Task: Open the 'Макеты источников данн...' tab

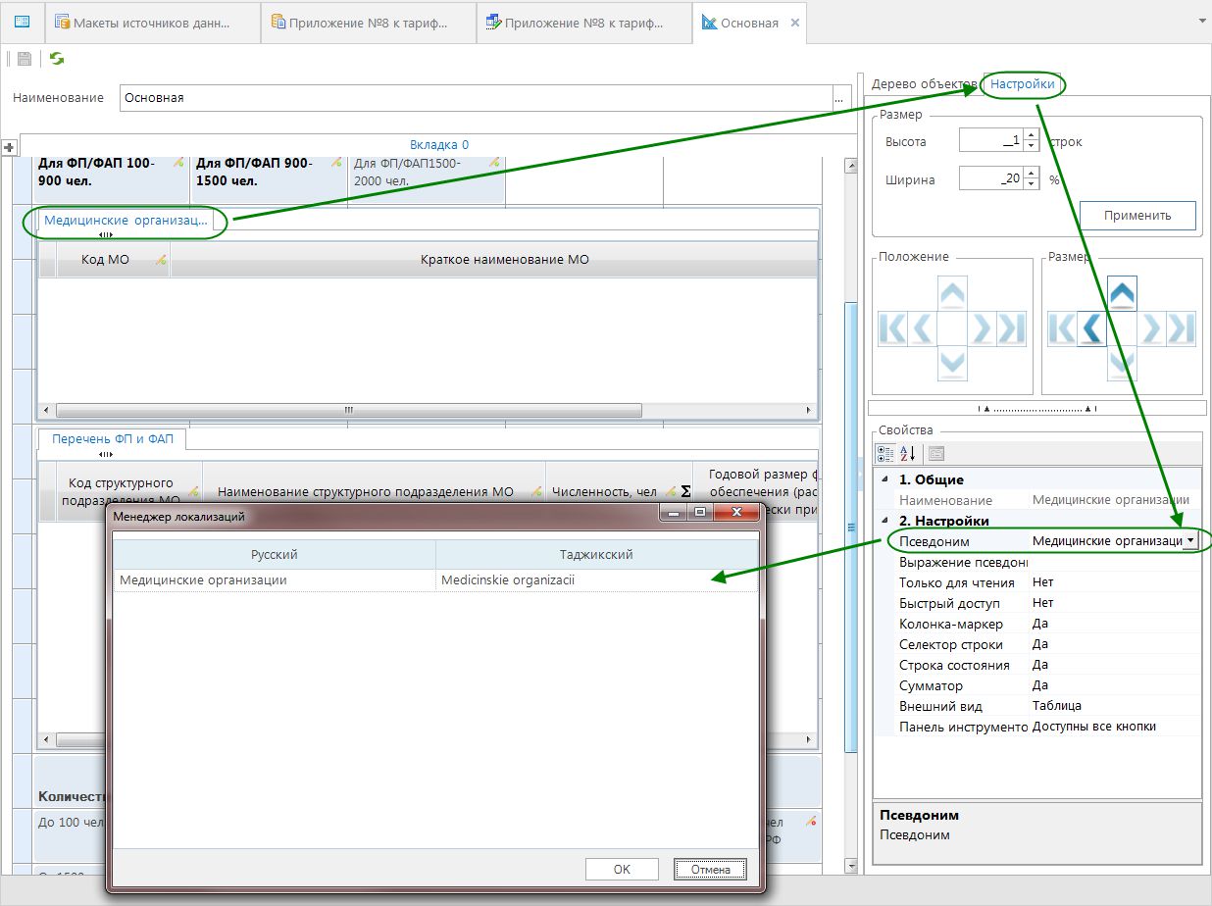Action: (x=153, y=23)
